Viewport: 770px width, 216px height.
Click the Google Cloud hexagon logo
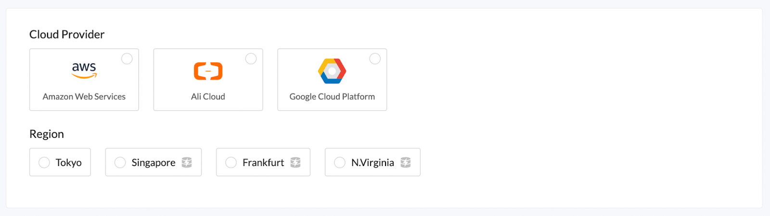pos(332,71)
